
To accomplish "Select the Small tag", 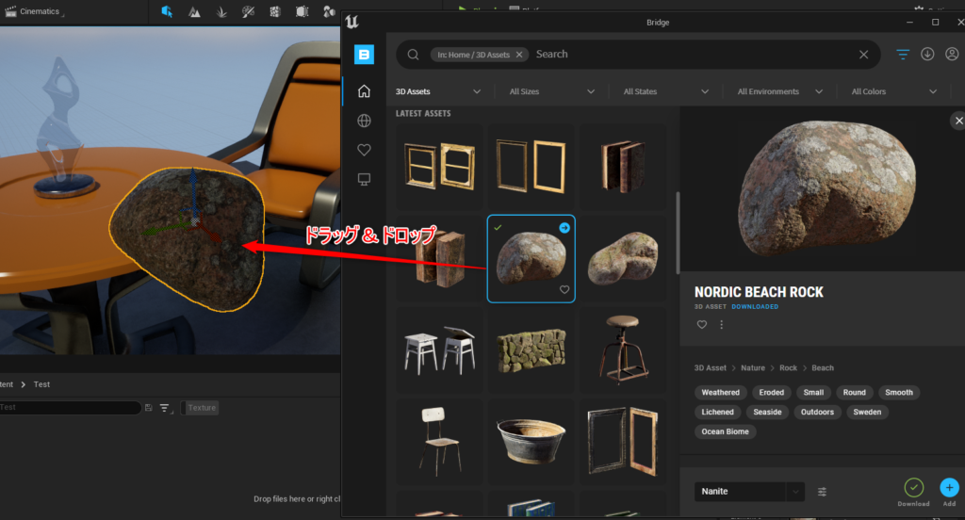I will [x=813, y=393].
